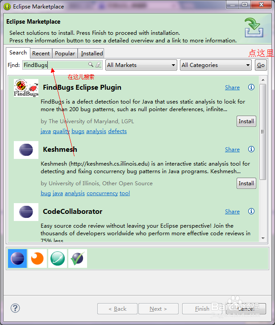Click the analysis tag under FindBugs

tap(96, 131)
